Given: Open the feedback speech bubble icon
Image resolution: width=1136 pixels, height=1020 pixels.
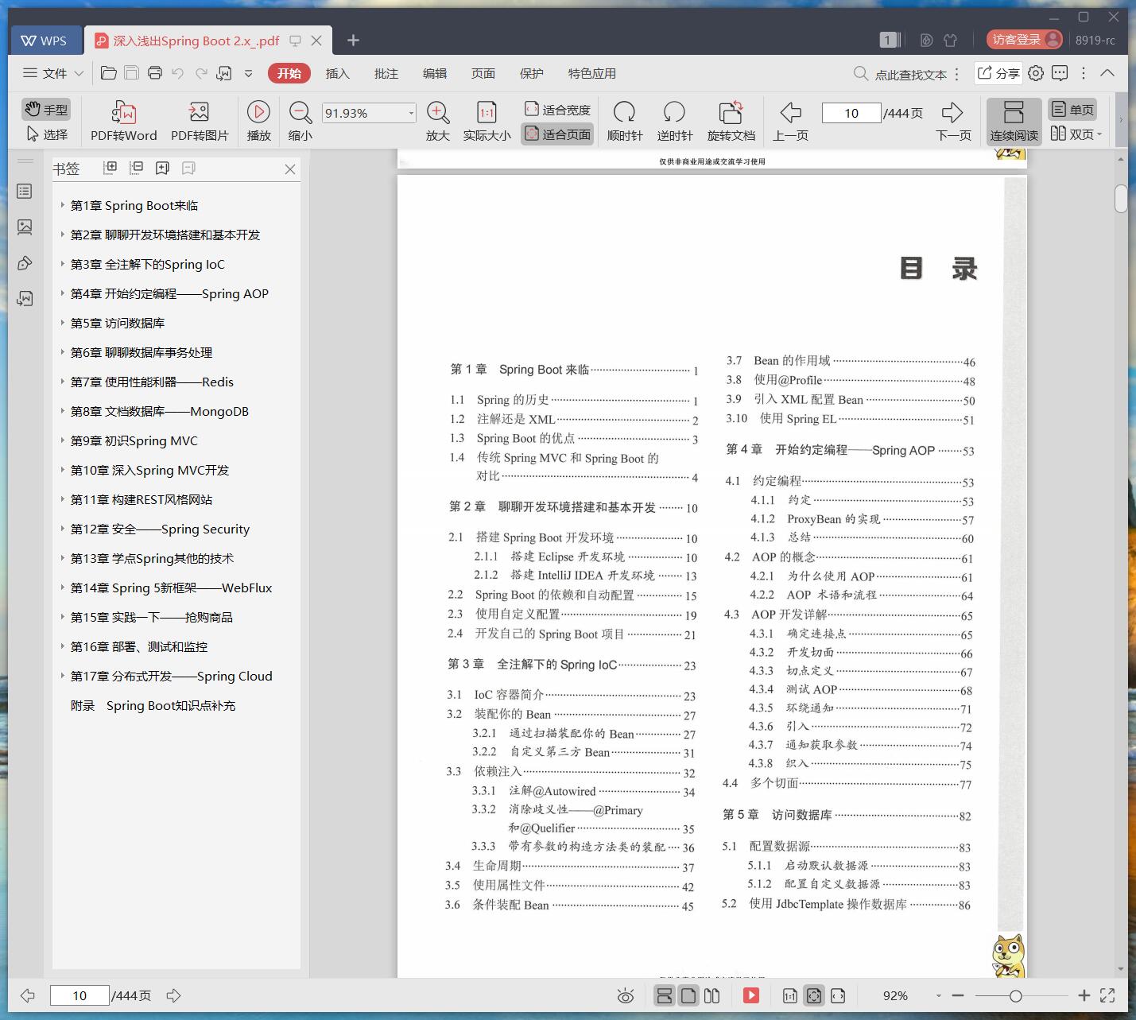Looking at the screenshot, I should 1060,73.
